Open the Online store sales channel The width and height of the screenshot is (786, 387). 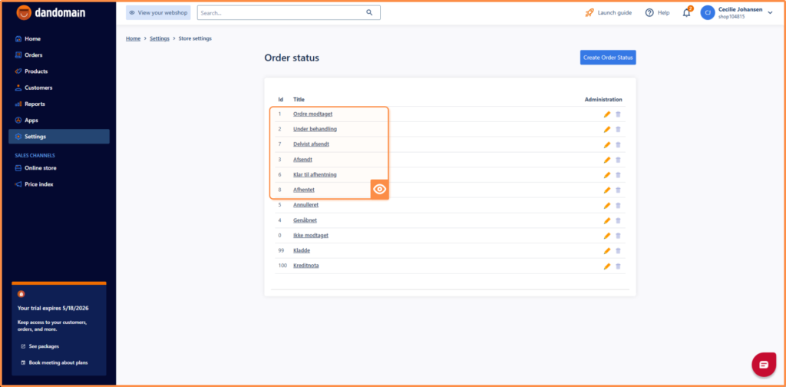41,168
